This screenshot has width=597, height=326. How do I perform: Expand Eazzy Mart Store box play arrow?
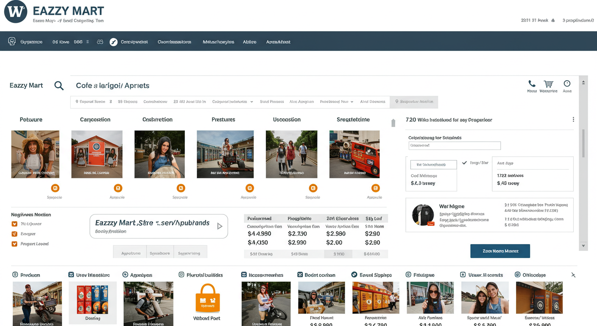(220, 226)
